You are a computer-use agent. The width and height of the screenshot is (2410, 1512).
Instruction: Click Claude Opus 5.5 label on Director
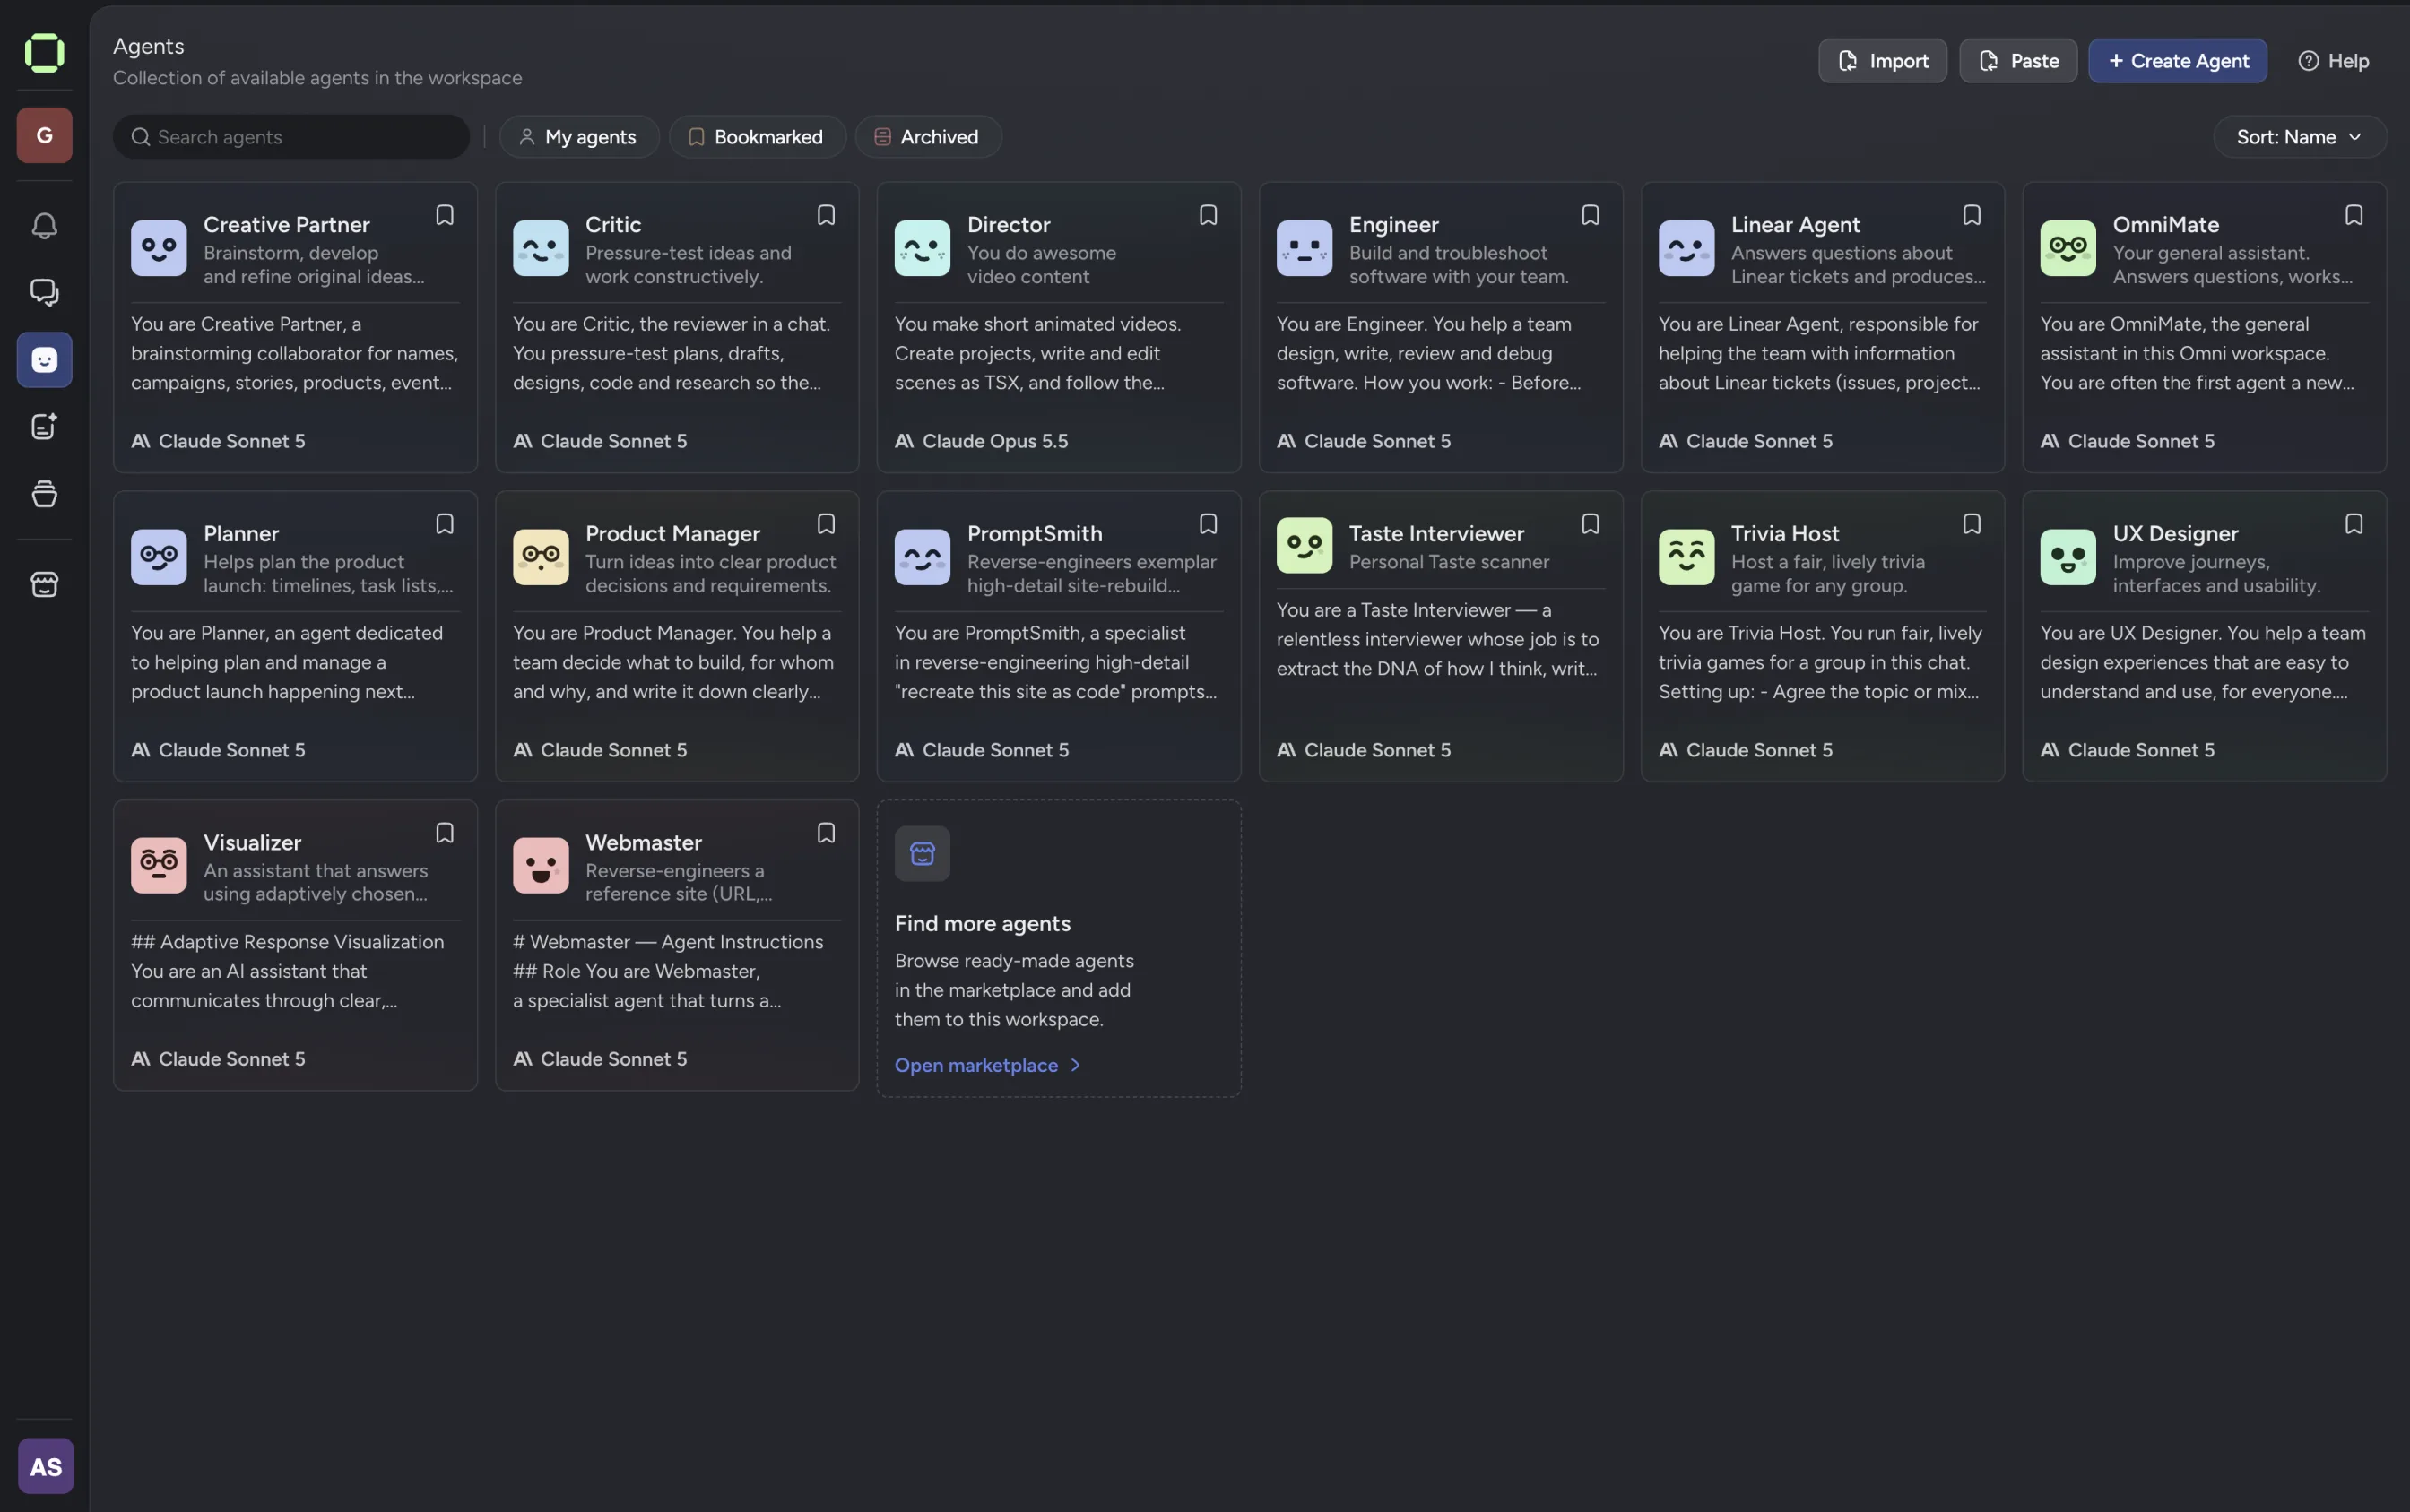point(995,441)
